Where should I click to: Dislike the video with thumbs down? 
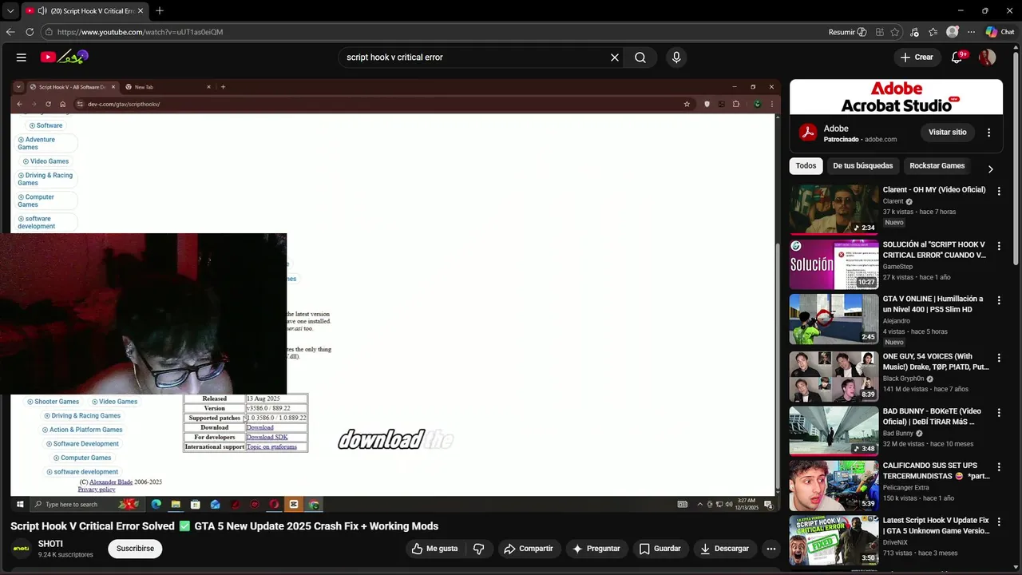479,549
